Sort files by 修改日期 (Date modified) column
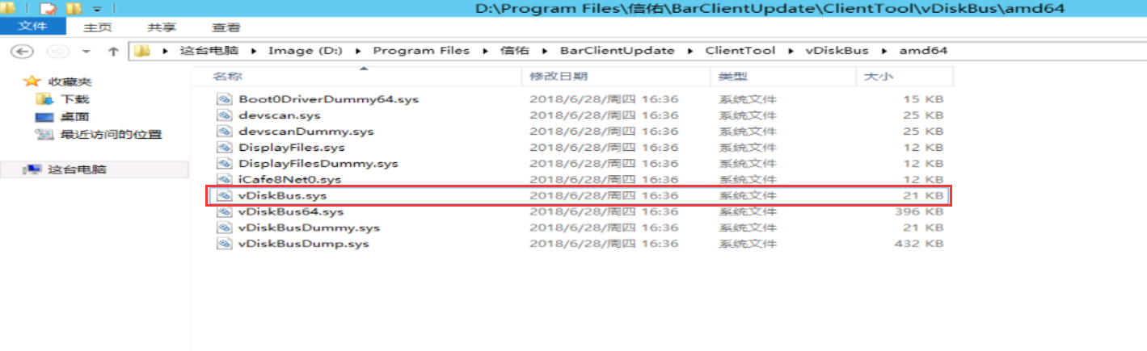Viewport: 1147px width, 351px height. (x=558, y=77)
